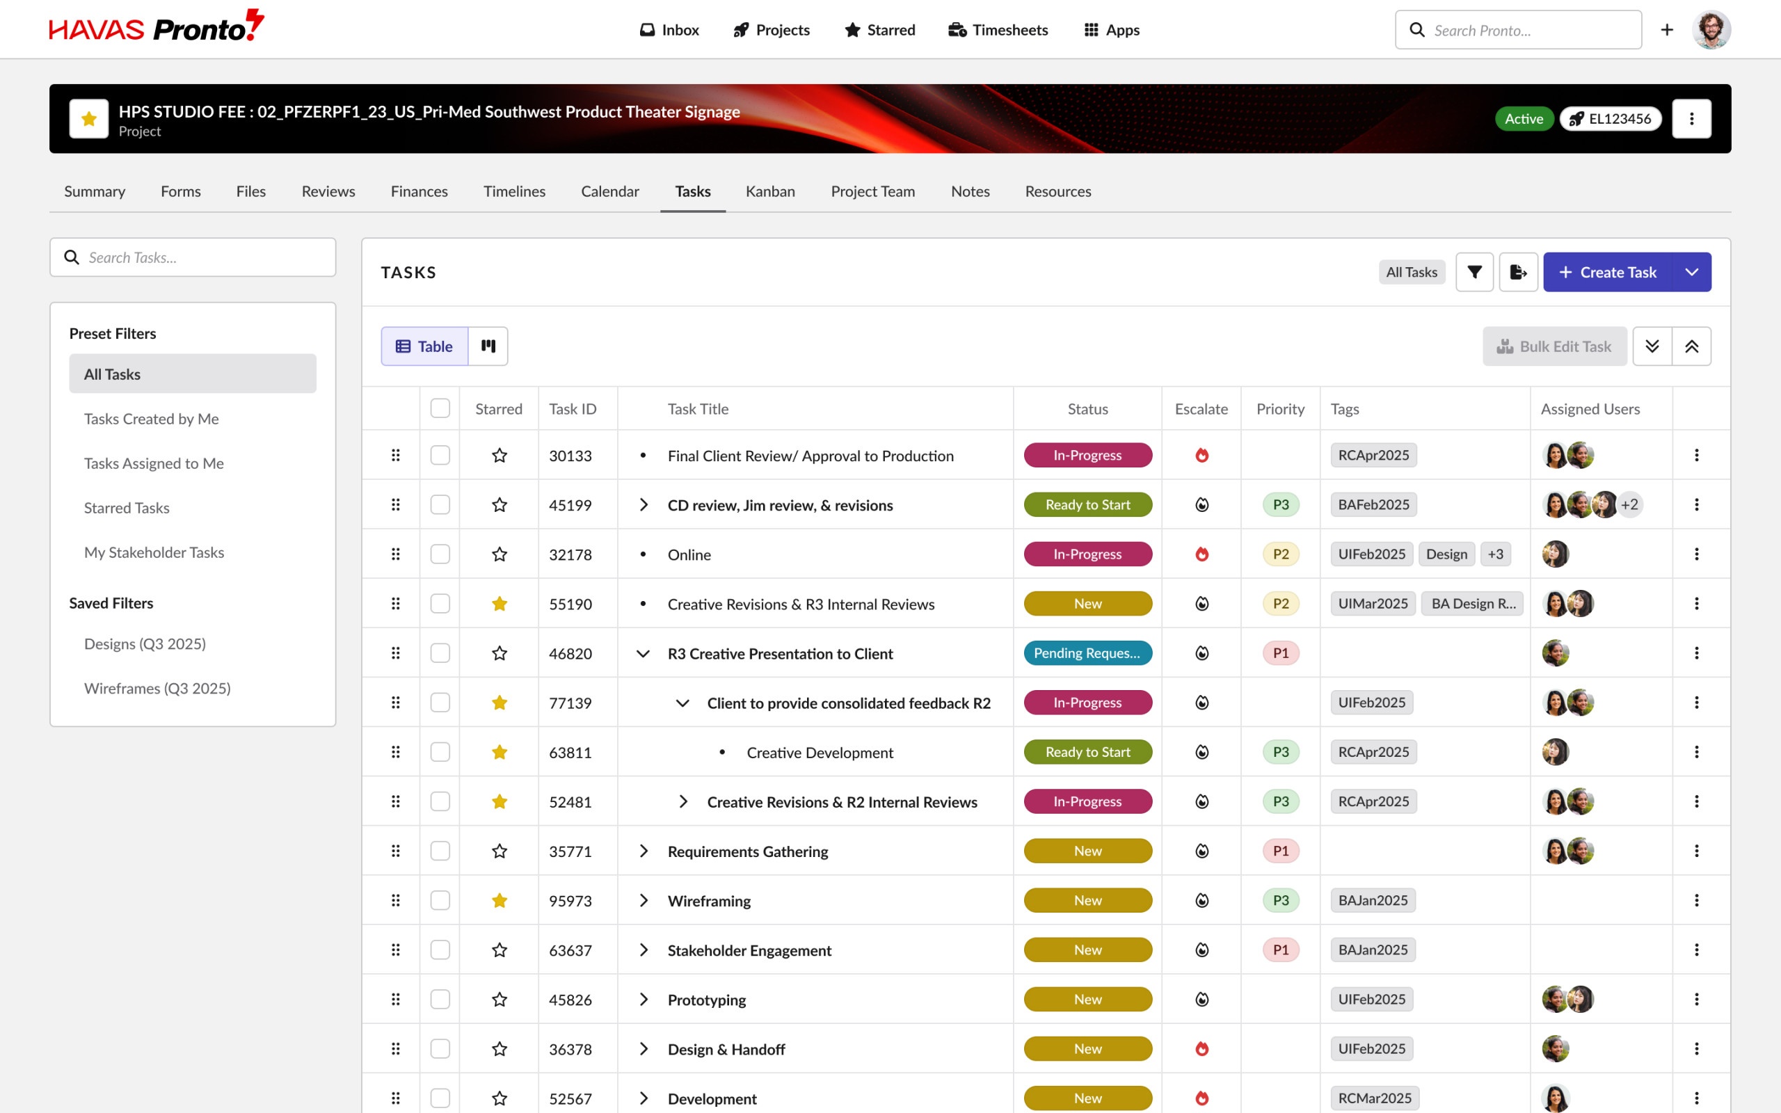Open the Create Task dropdown arrow
The image size is (1781, 1113).
(x=1691, y=273)
